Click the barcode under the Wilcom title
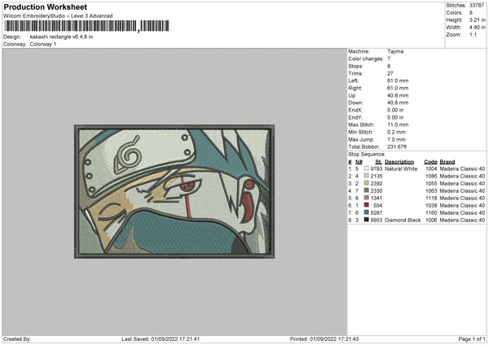This screenshot has width=489, height=345. (x=86, y=26)
